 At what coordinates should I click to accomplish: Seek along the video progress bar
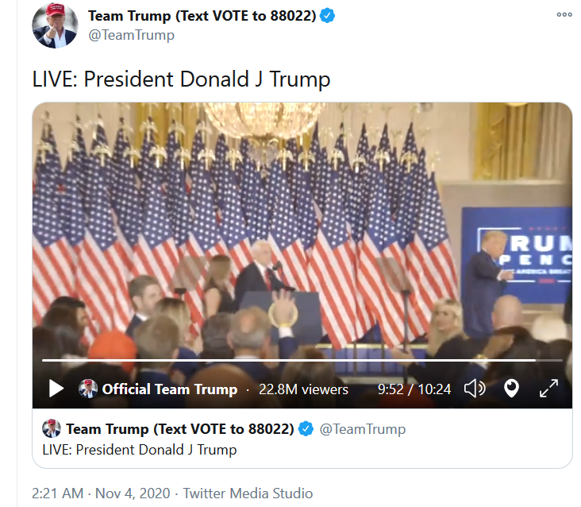click(x=302, y=360)
